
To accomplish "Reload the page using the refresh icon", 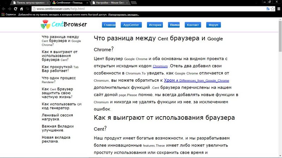I will coord(16,9).
